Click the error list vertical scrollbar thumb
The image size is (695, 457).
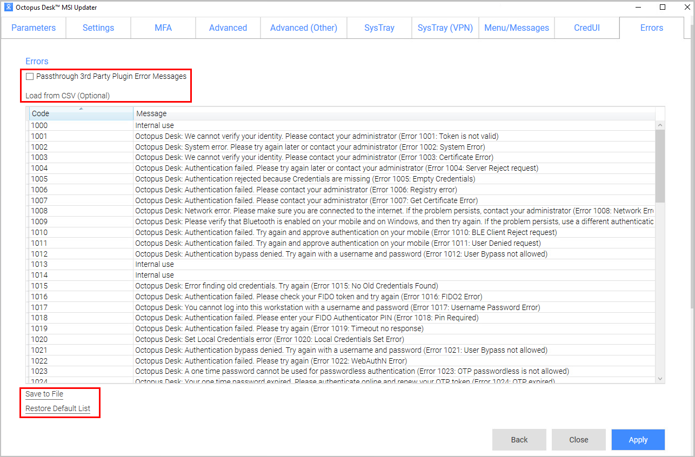660,166
